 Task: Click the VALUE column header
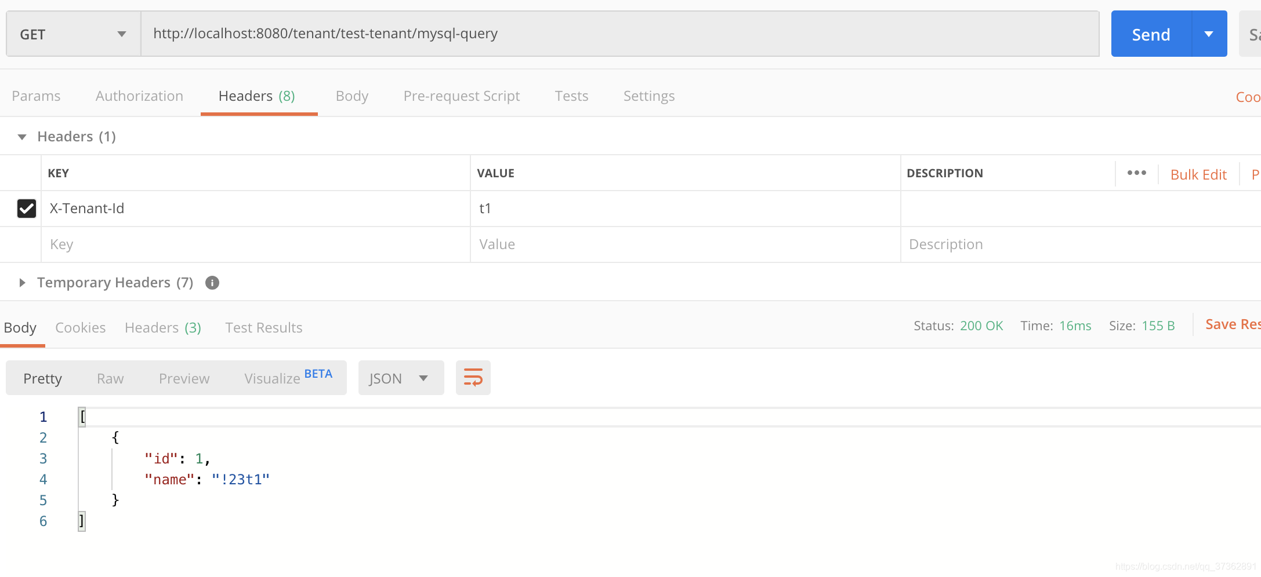495,173
